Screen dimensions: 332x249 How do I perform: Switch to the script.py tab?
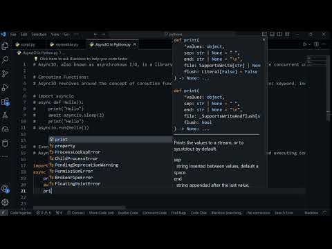[x=28, y=44]
